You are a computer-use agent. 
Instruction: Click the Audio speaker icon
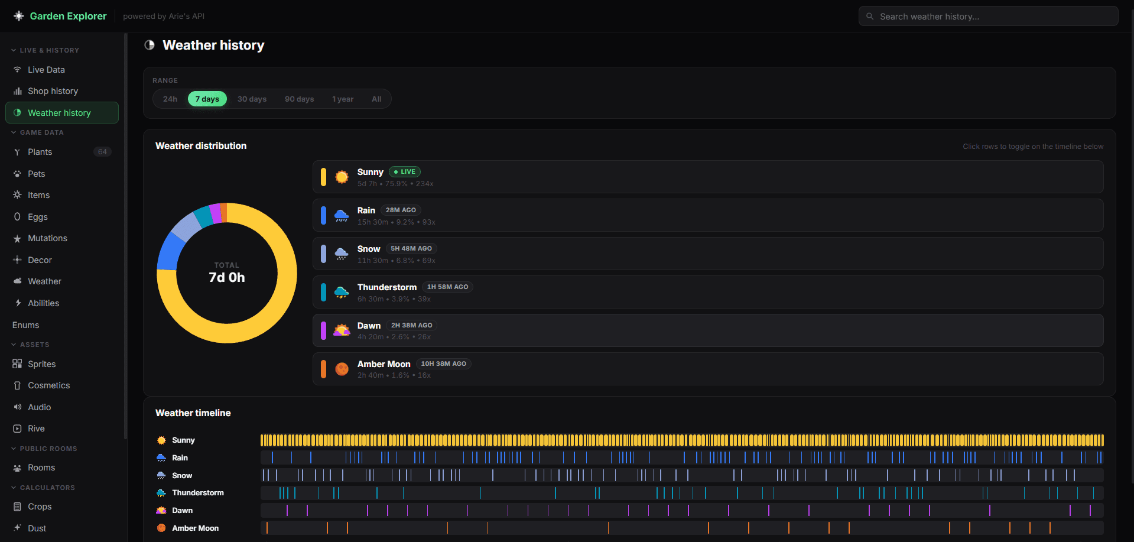(x=17, y=407)
